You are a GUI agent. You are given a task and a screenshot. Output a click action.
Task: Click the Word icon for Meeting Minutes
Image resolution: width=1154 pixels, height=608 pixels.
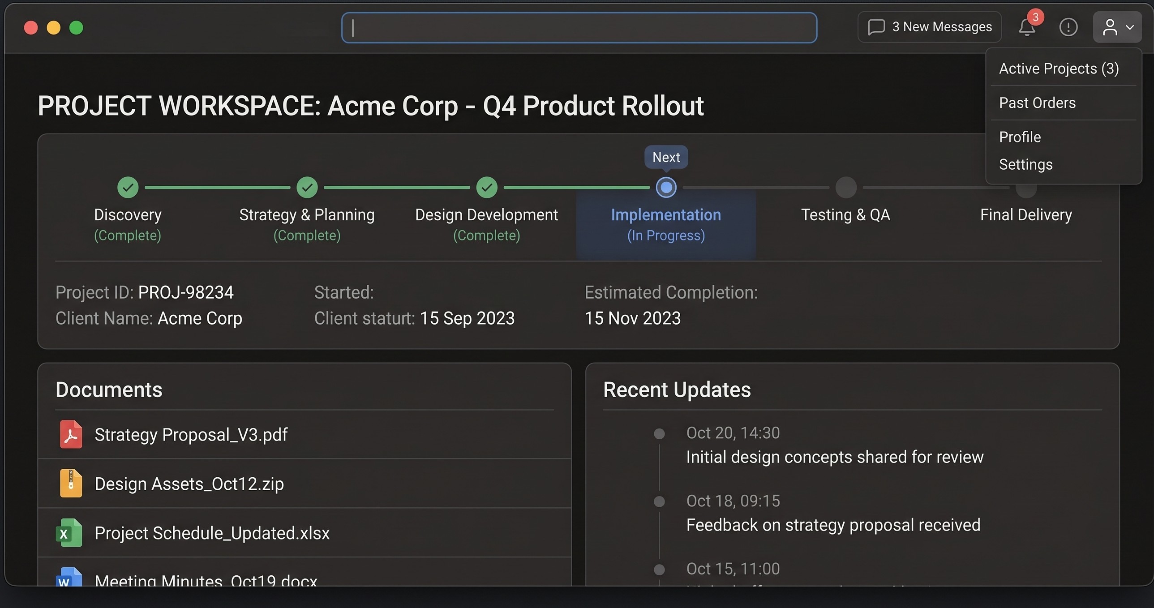(69, 578)
